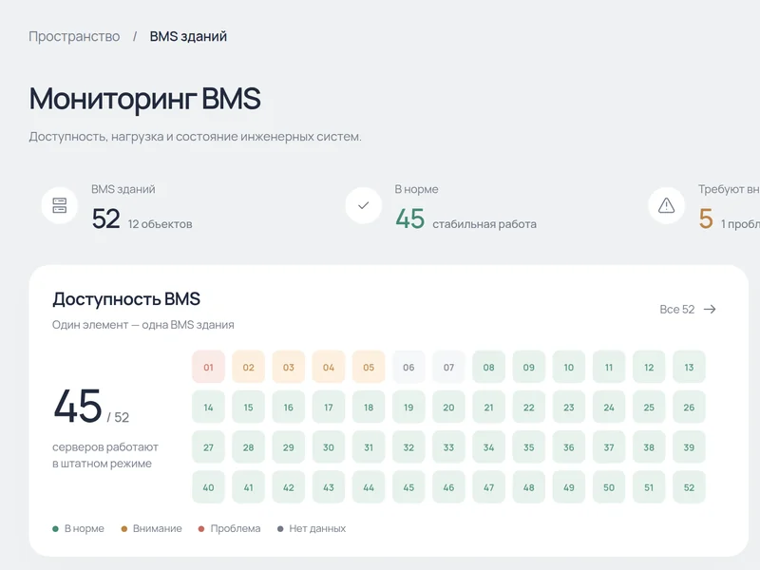760x570 pixels.
Task: Open BMS tile 14
Action: [x=208, y=408]
